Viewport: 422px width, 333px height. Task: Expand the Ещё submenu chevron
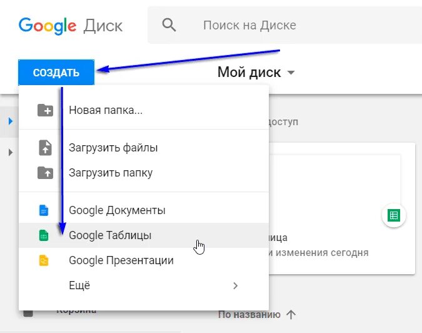[236, 285]
